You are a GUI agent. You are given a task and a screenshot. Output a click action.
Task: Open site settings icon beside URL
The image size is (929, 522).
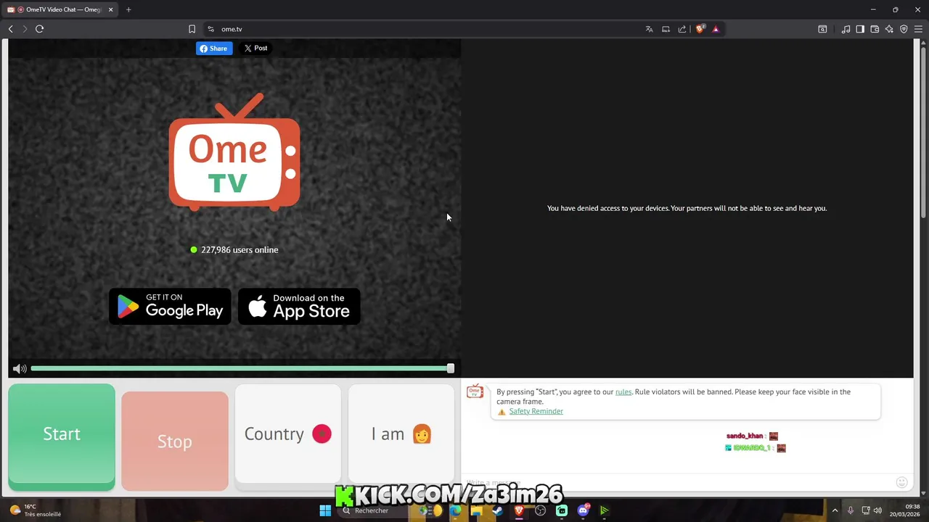pyautogui.click(x=210, y=29)
